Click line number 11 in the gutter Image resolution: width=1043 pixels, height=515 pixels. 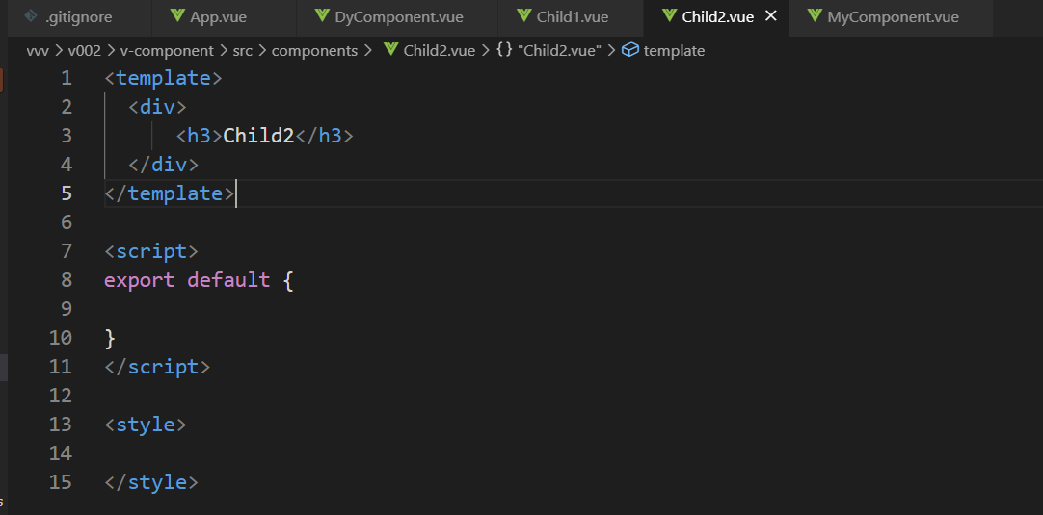[x=60, y=367]
